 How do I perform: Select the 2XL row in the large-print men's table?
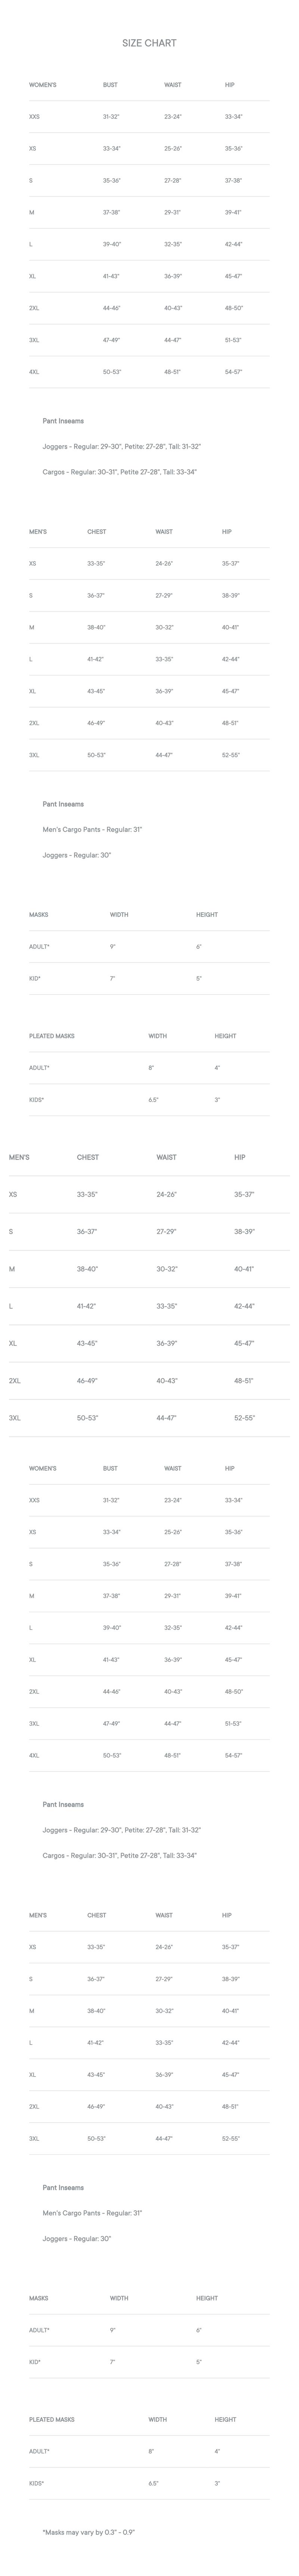pyautogui.click(x=15, y=1380)
